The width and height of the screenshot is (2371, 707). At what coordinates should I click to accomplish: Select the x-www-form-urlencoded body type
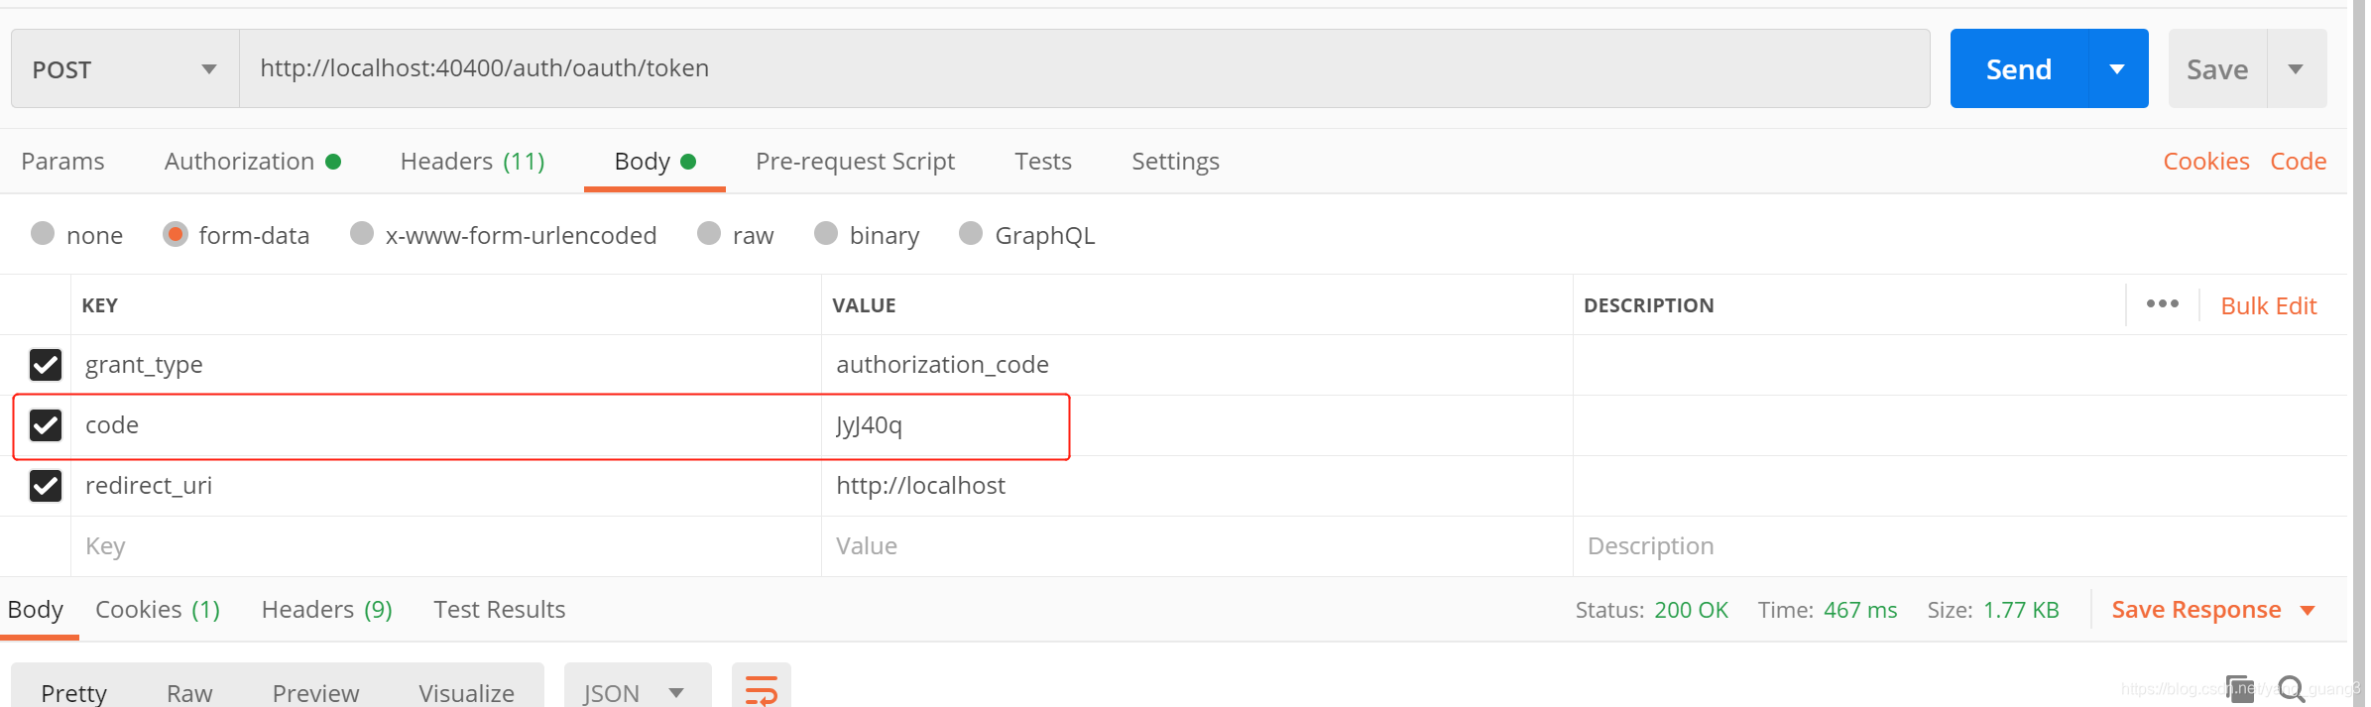(x=362, y=234)
